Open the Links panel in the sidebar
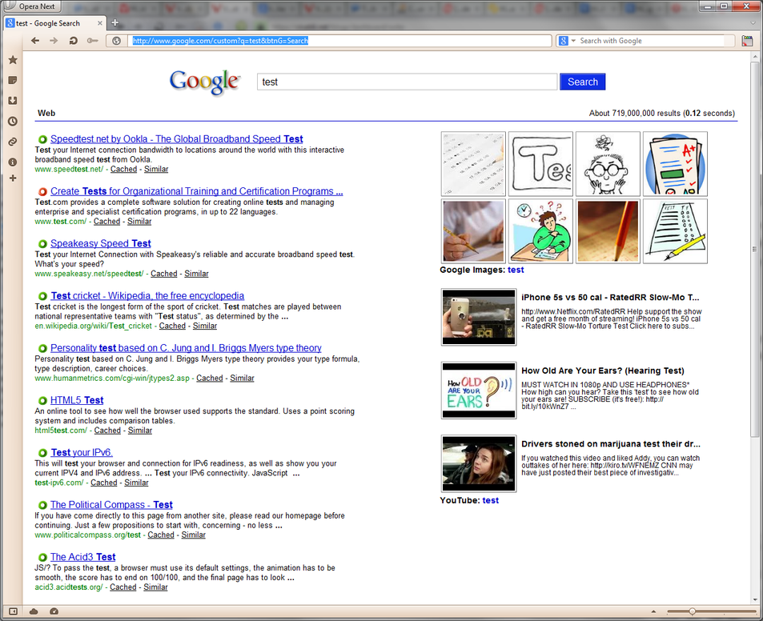 13,142
